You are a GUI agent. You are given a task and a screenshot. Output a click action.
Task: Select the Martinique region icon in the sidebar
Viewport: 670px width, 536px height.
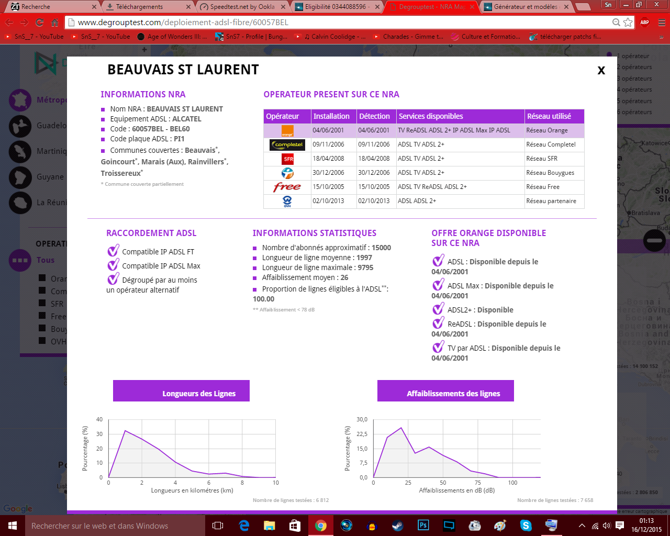point(20,151)
